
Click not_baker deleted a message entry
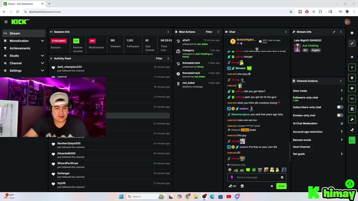pyautogui.click(x=198, y=85)
